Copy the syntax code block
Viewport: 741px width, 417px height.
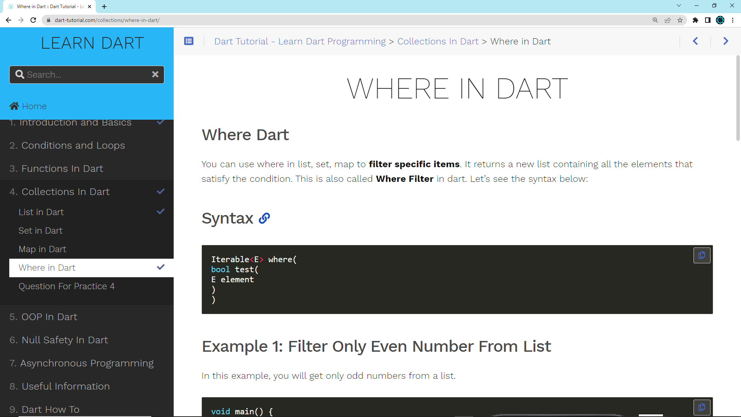click(x=702, y=255)
